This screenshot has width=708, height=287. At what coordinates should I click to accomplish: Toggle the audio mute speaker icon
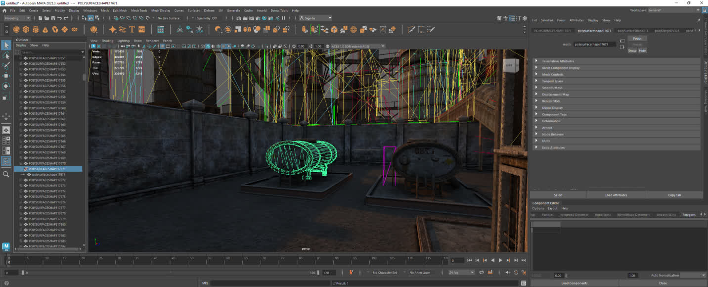pyautogui.click(x=508, y=273)
